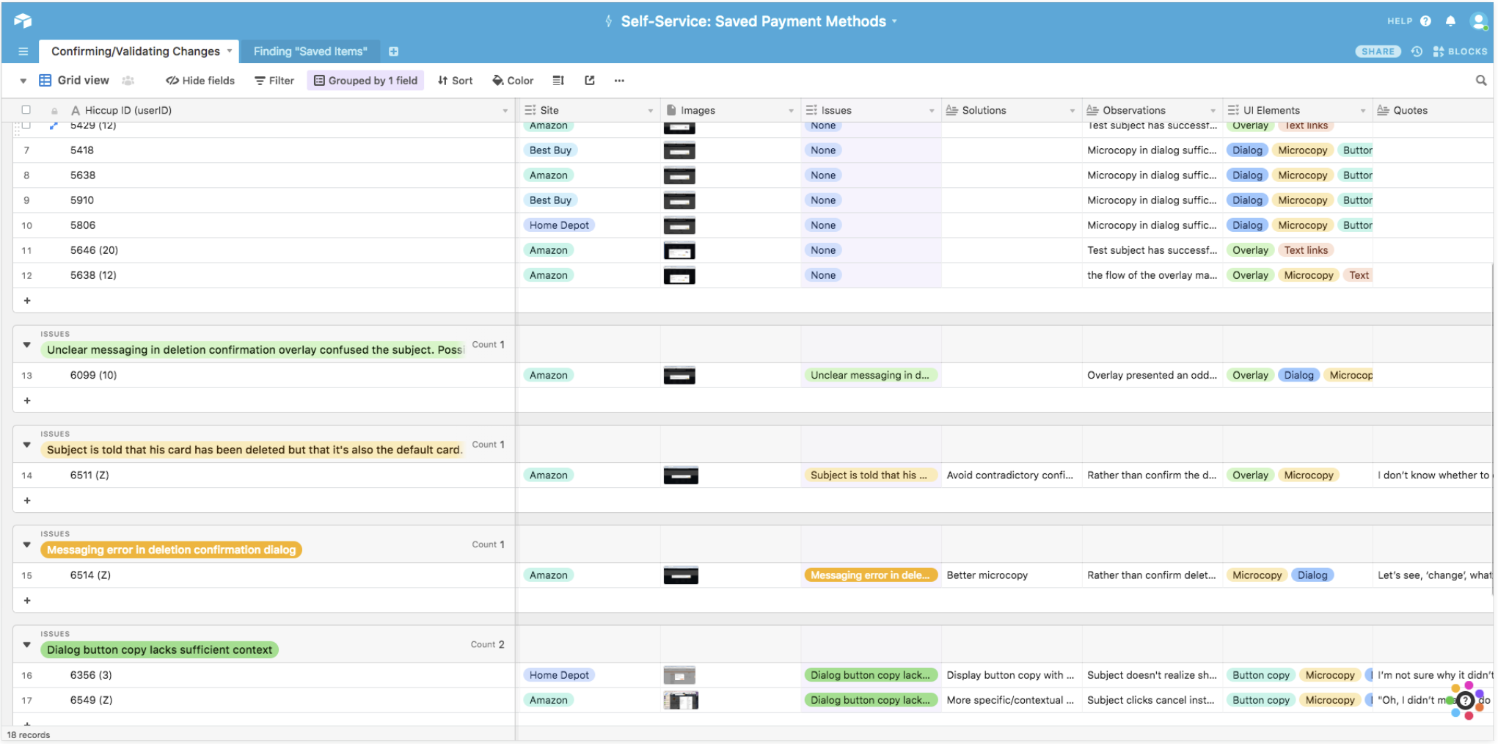Click the Hide fields button

[x=200, y=81]
